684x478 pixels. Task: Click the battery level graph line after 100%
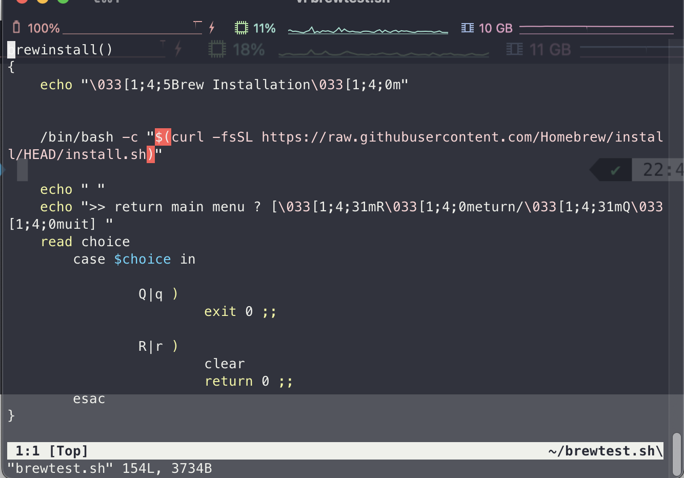(x=132, y=29)
